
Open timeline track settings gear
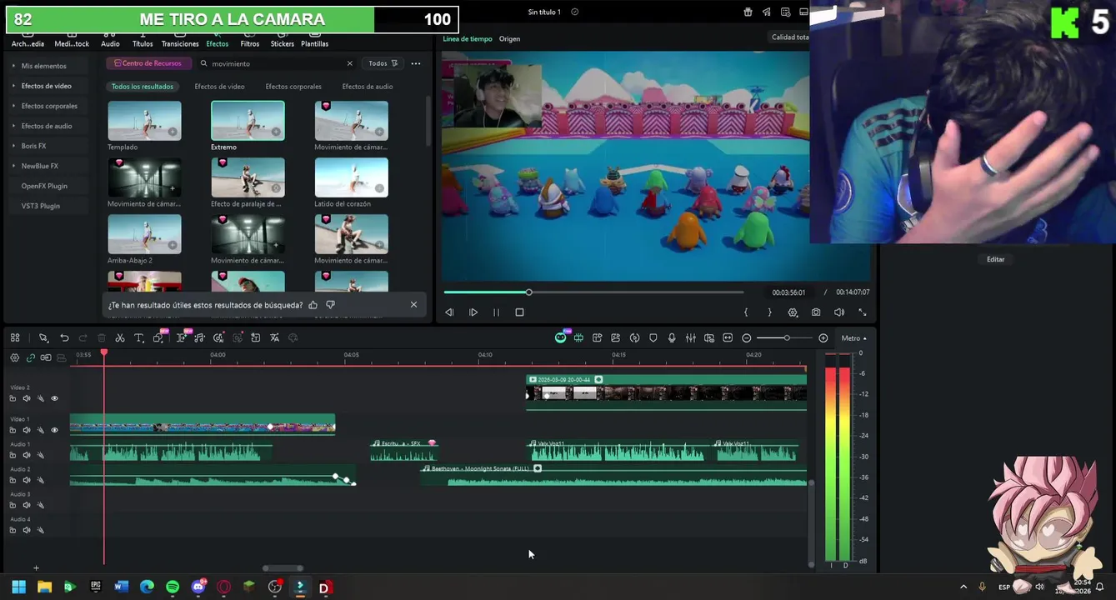point(14,357)
